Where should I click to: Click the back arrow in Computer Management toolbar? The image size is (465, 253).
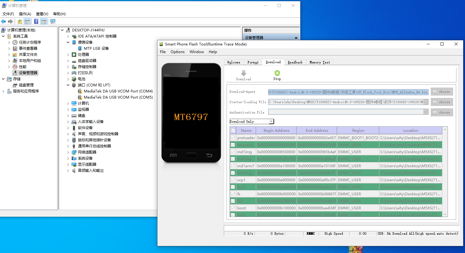point(4,21)
